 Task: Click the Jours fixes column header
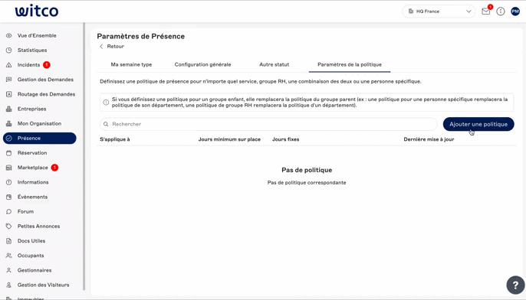click(285, 139)
